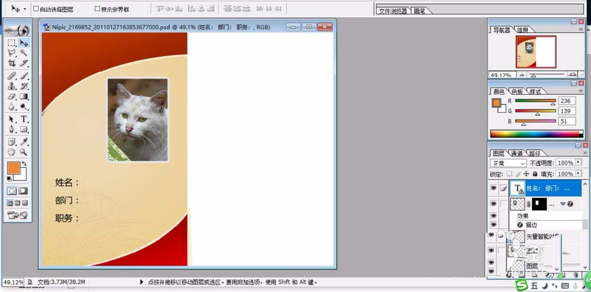The width and height of the screenshot is (591, 292).
Task: Enable the 显示定界框 checkbox
Action: point(98,9)
